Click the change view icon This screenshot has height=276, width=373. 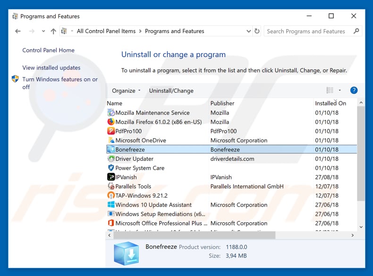coord(330,90)
